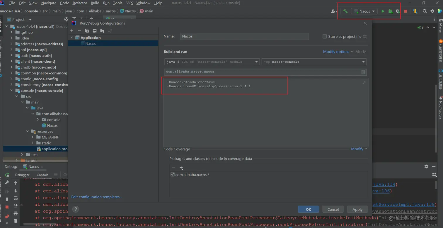Screen dimensions: 443x228
Task: Expand the .github folder
Action: 11,32
